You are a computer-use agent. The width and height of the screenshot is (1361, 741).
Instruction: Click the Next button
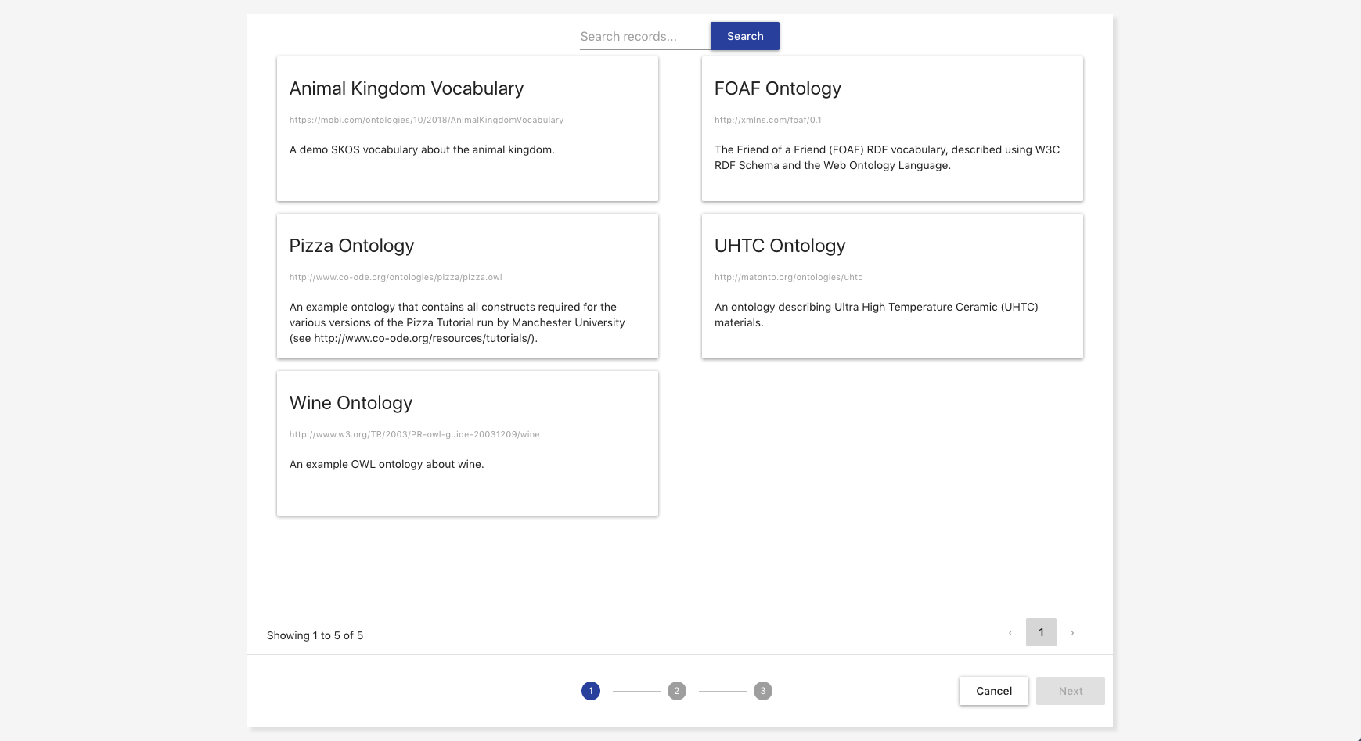[1070, 691]
